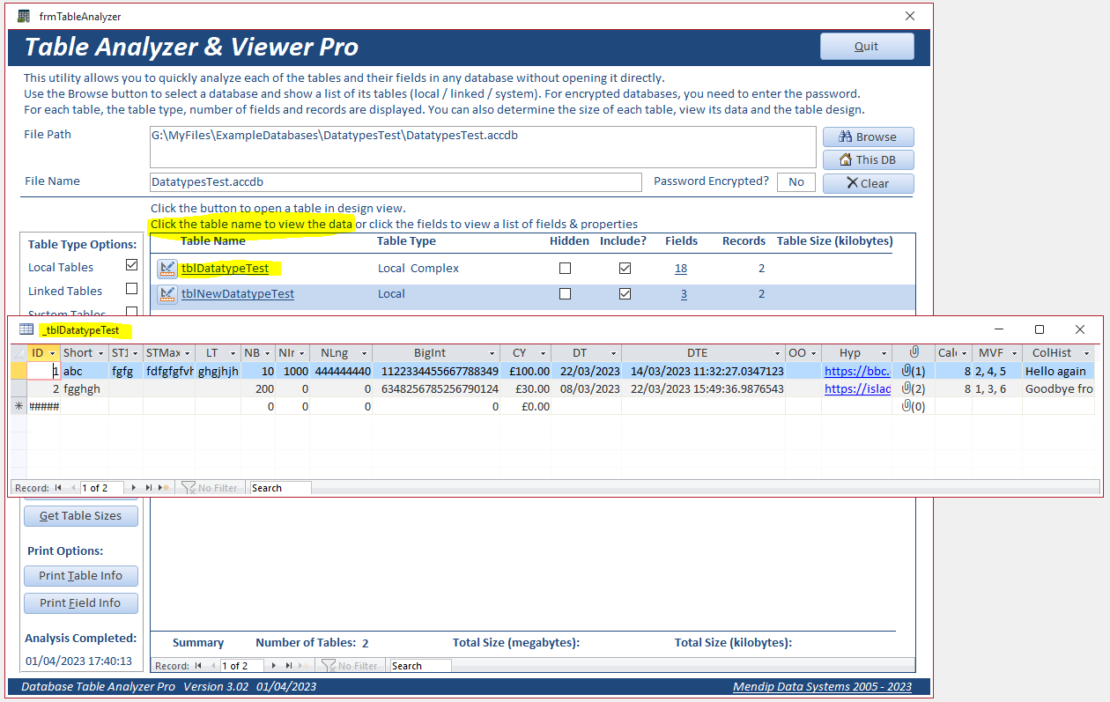Viewport: 1110px width, 702px height.
Task: Open the DTE column filter dropdown
Action: [x=778, y=352]
